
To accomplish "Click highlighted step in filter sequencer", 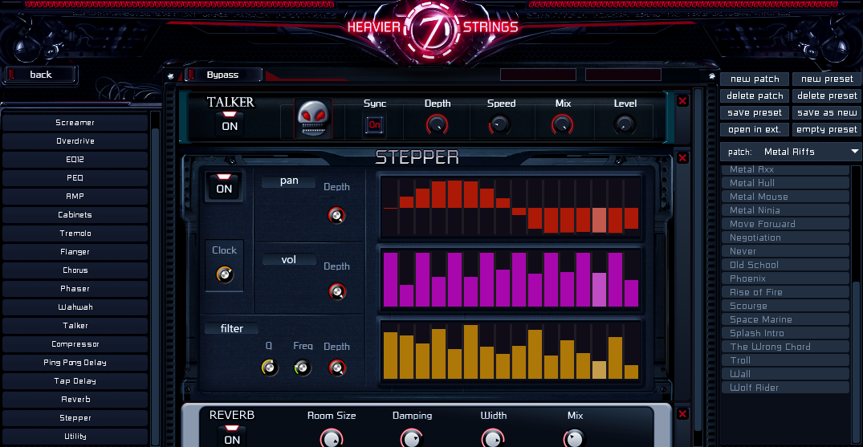I will (x=600, y=370).
